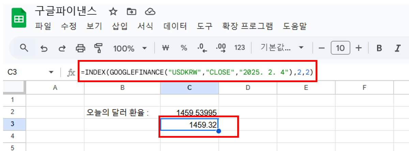409x151 pixels.
Task: Select column C header
Action: click(190, 88)
